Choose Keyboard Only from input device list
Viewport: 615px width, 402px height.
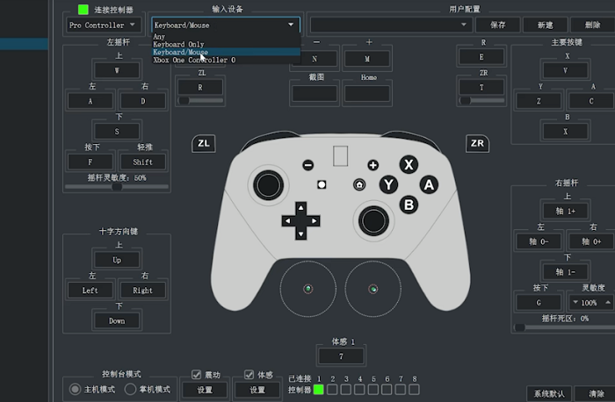(178, 45)
